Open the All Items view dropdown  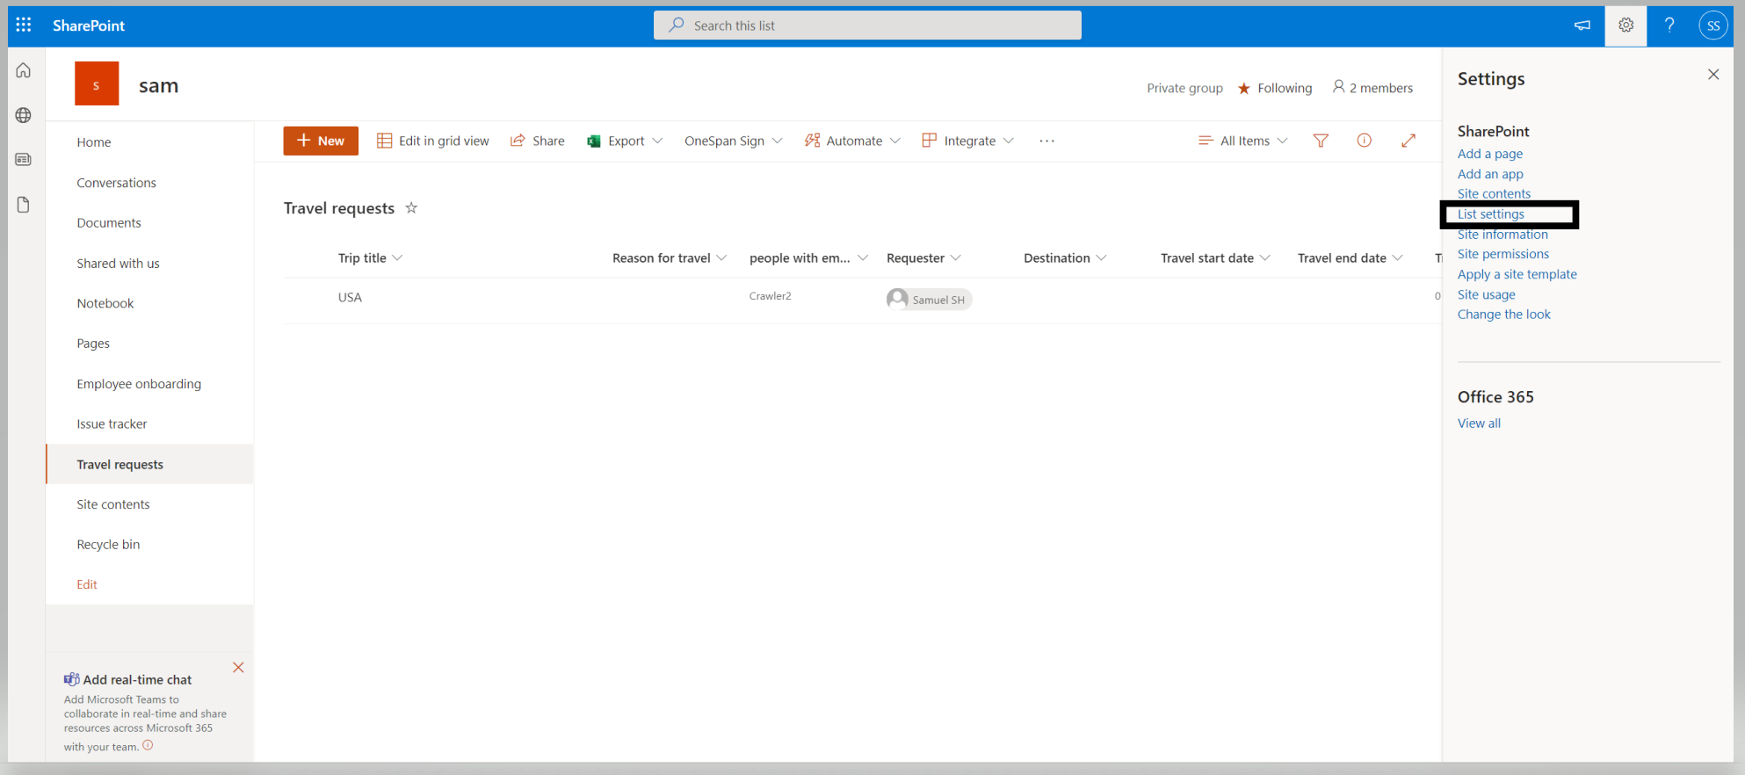pos(1243,141)
